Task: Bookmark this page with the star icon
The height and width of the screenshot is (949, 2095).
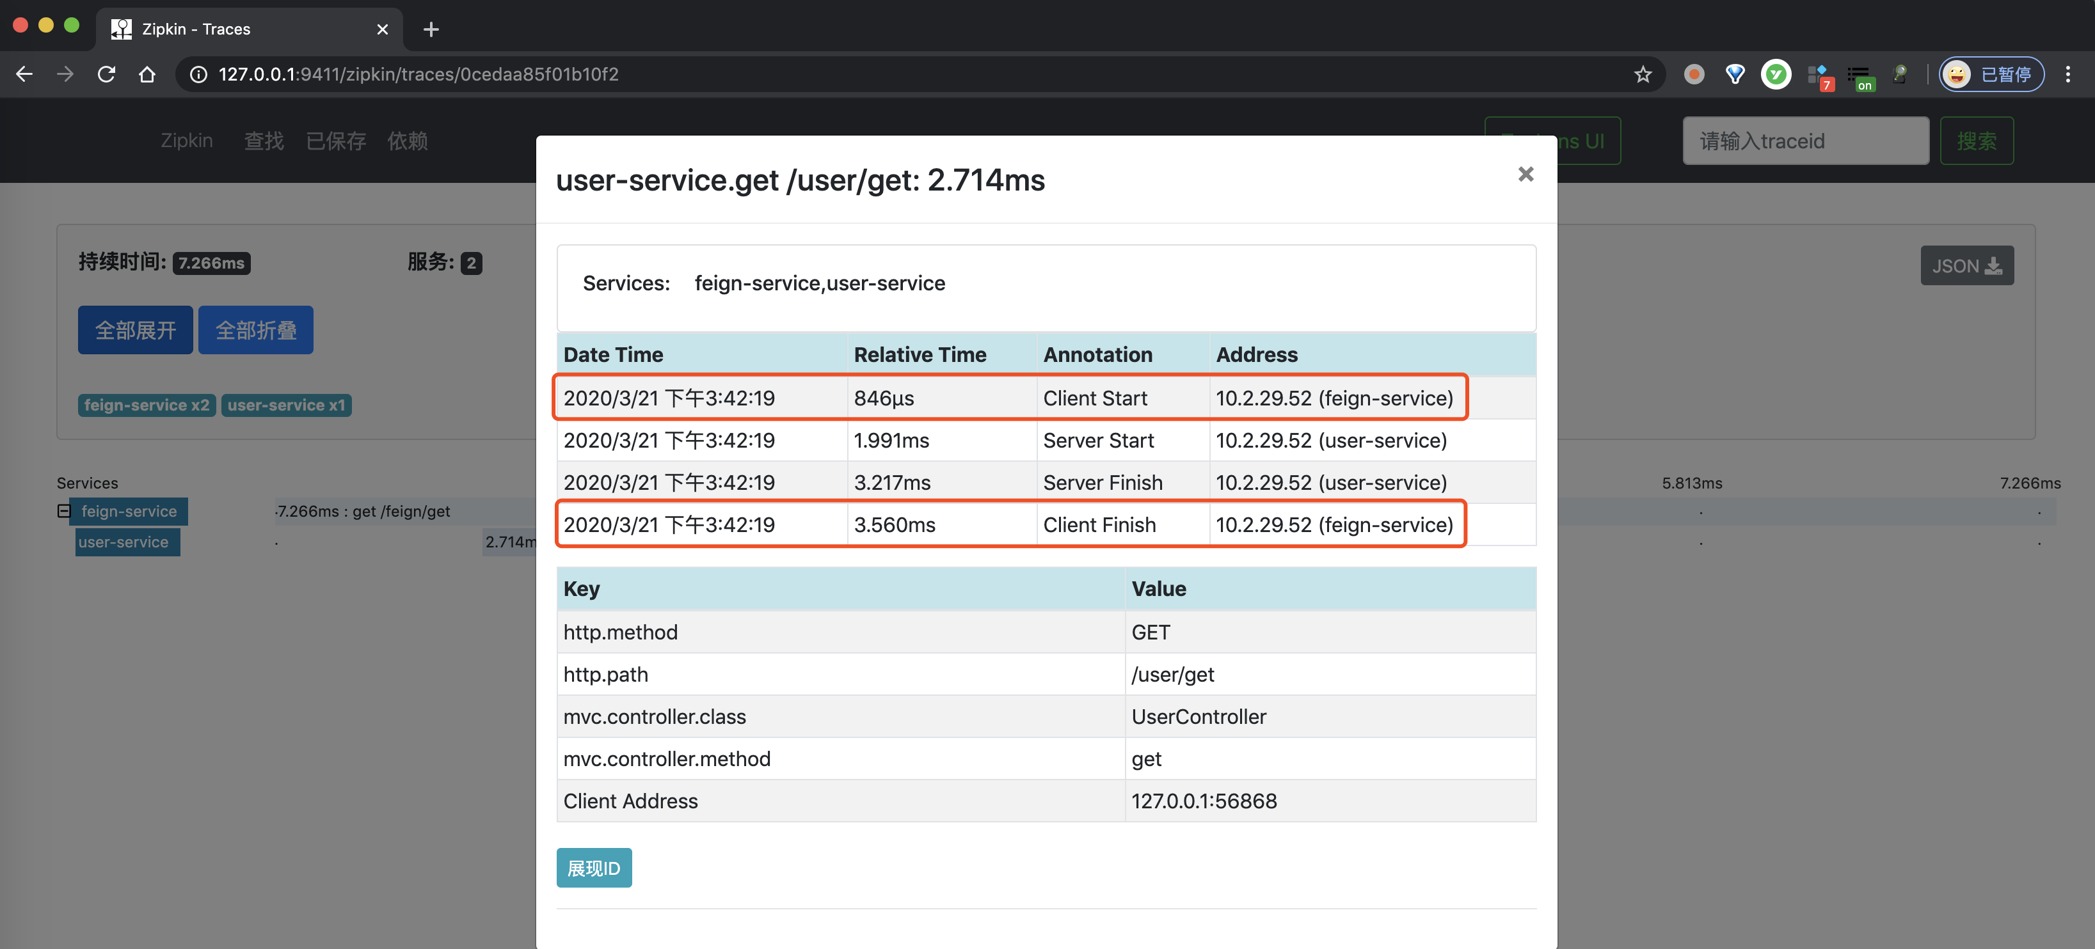Action: (1642, 74)
